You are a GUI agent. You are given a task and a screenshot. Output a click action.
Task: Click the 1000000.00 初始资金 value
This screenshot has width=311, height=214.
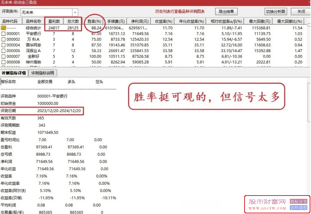[48, 103]
